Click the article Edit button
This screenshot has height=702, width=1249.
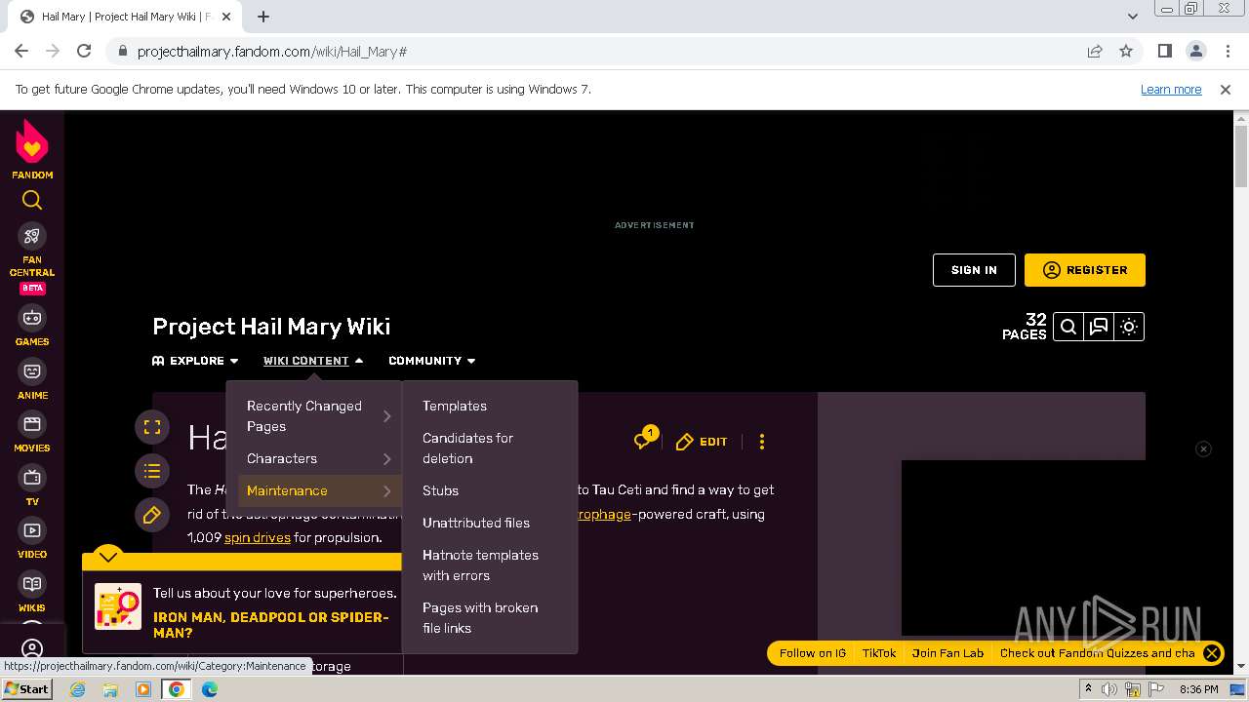(x=702, y=442)
